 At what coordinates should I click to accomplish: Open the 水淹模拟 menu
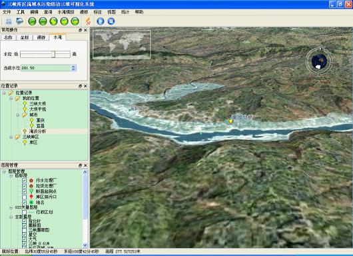[66, 12]
